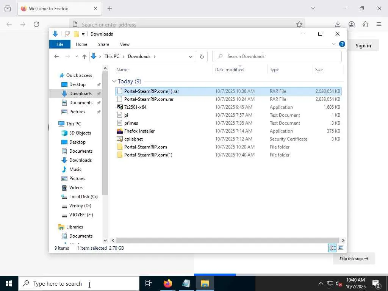Select collabnet security certificate icon
This screenshot has height=291, width=388.
click(x=120, y=139)
